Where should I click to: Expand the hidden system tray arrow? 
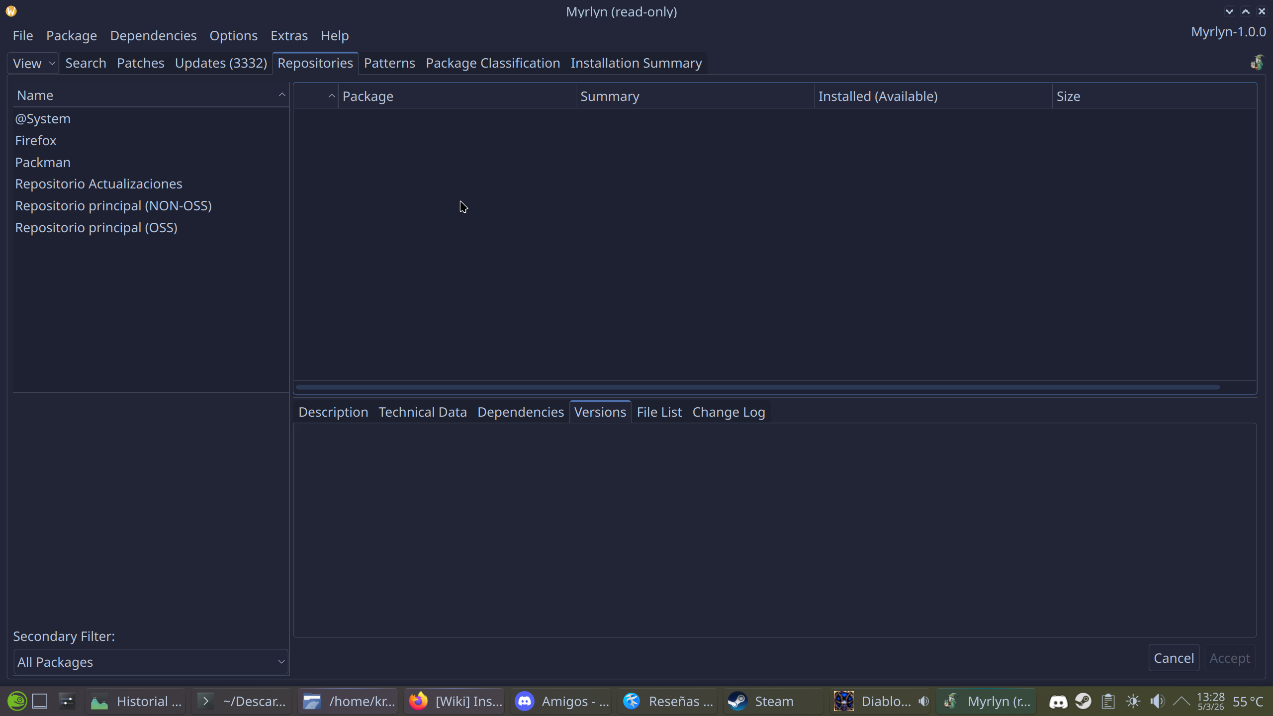1182,702
